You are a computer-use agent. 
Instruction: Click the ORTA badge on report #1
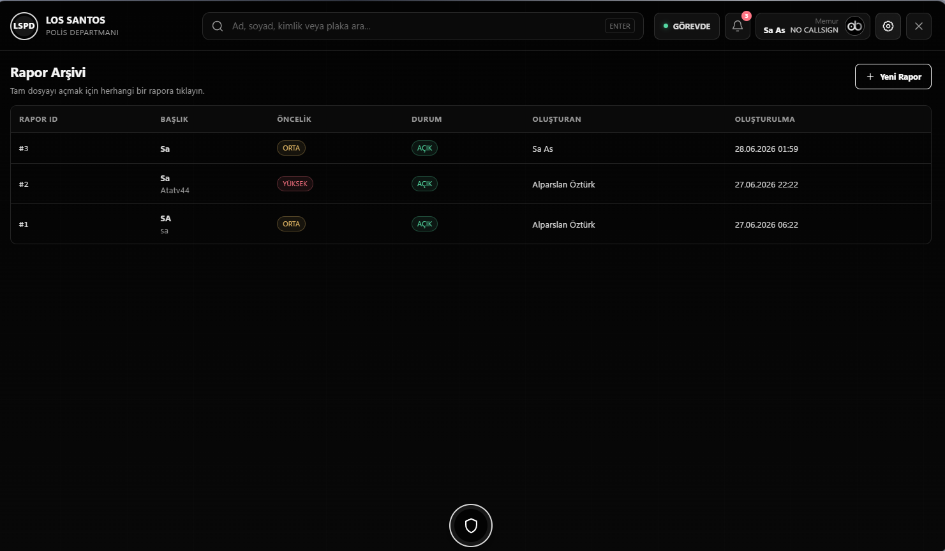click(x=291, y=224)
